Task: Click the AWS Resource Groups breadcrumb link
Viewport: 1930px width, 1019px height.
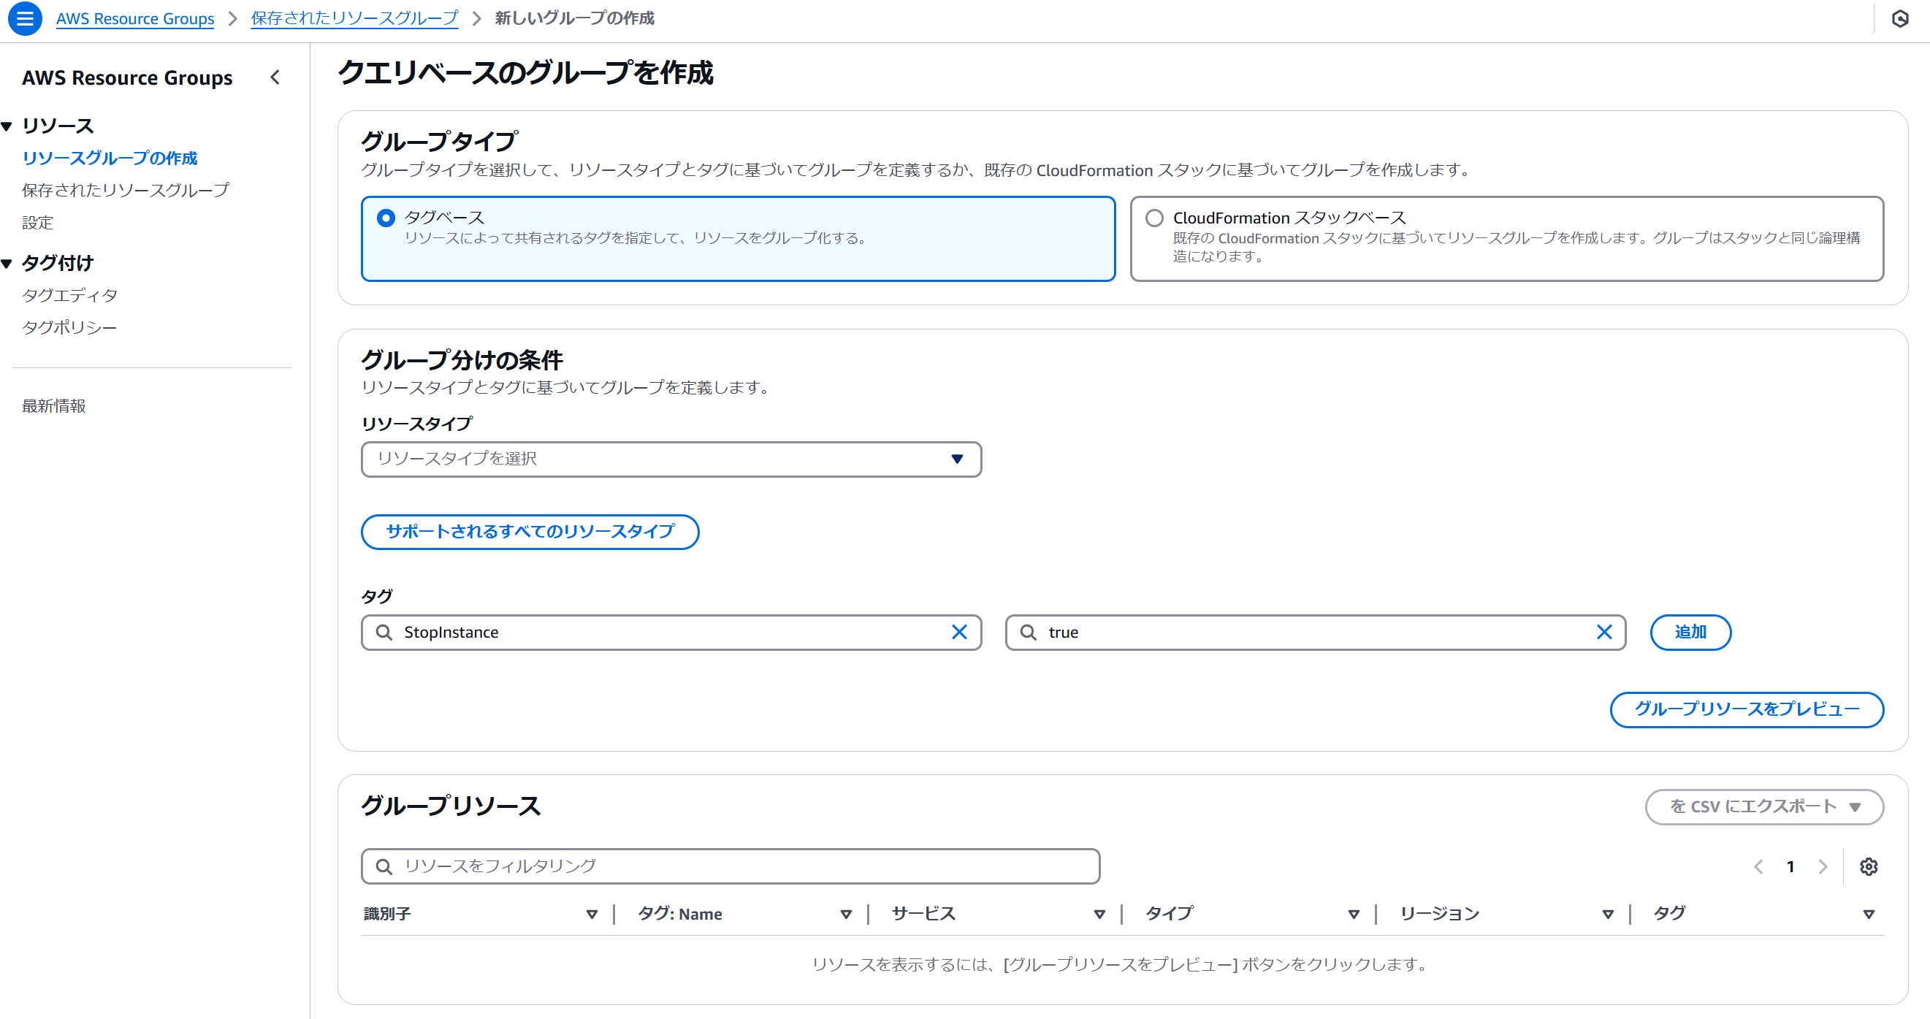Action: [135, 19]
